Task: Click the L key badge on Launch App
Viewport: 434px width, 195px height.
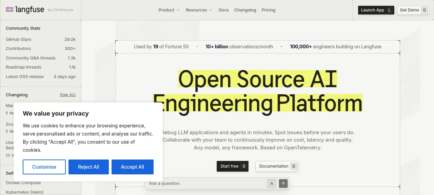Action: click(x=389, y=10)
